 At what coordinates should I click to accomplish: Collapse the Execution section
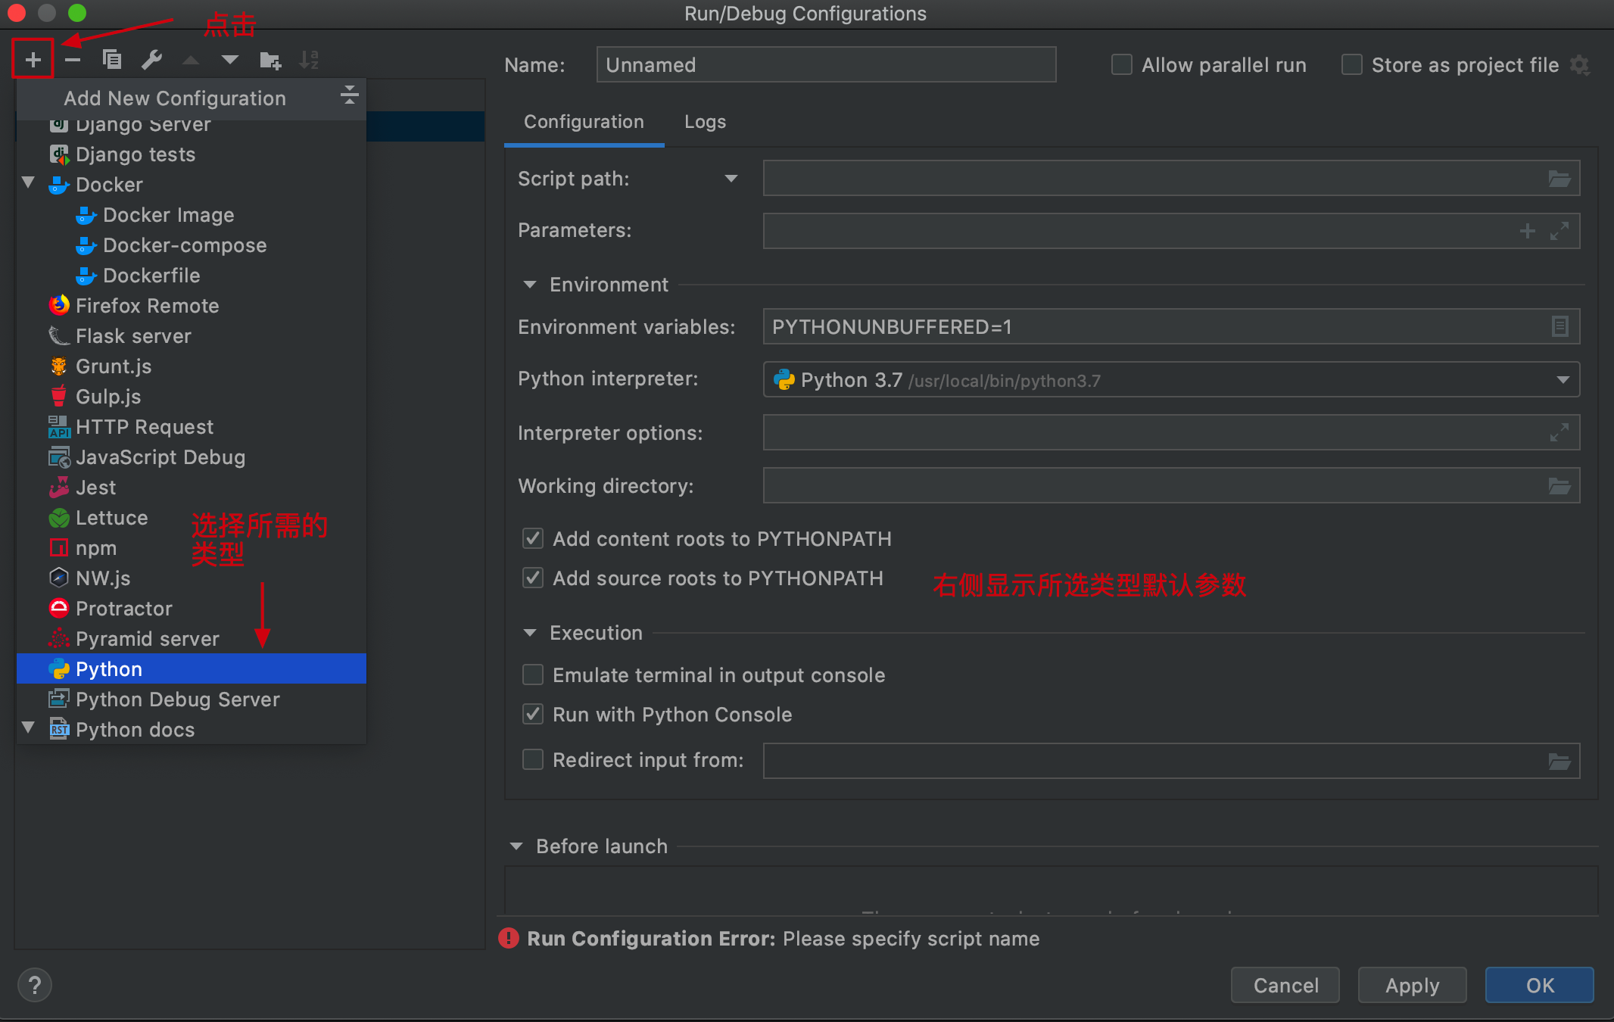(x=530, y=633)
